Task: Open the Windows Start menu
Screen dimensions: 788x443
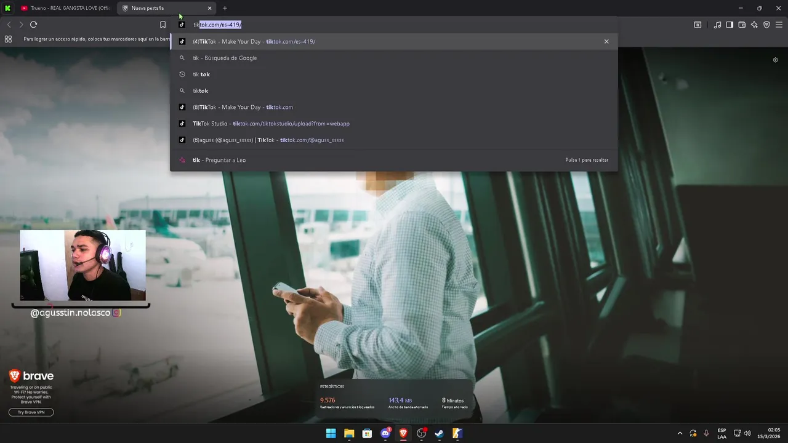Action: tap(331, 433)
